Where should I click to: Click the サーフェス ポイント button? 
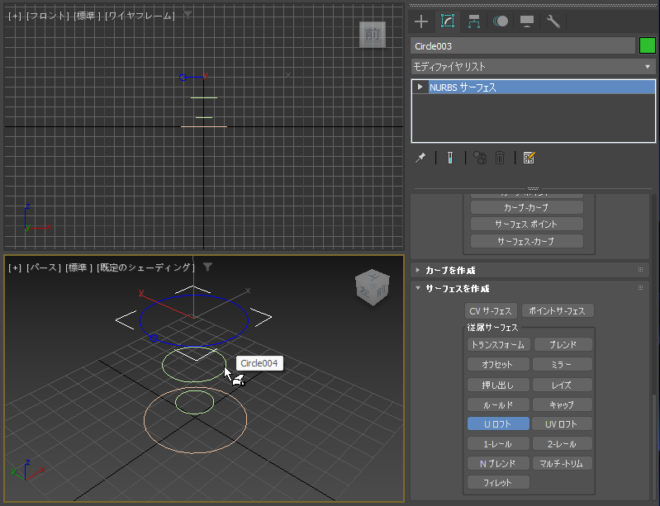526,225
